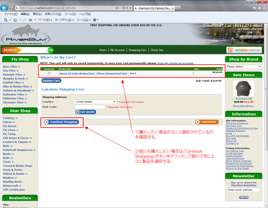Click the page vertical scrollbar
This screenshot has height=208, width=268.
pyautogui.click(x=265, y=89)
